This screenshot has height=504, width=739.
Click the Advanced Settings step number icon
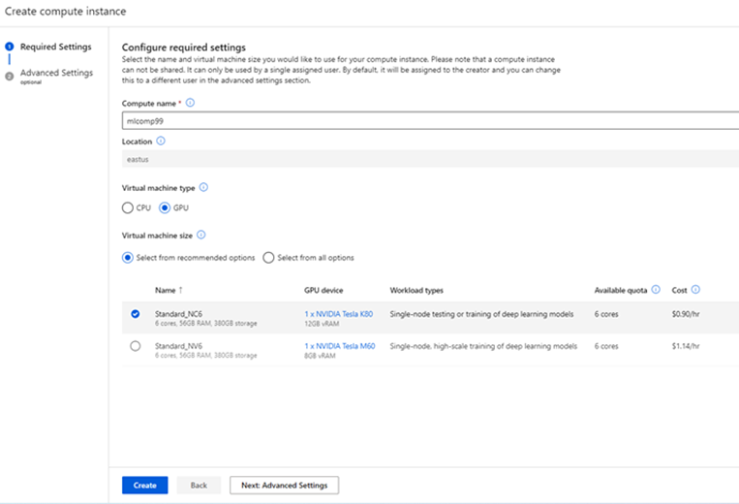point(10,74)
